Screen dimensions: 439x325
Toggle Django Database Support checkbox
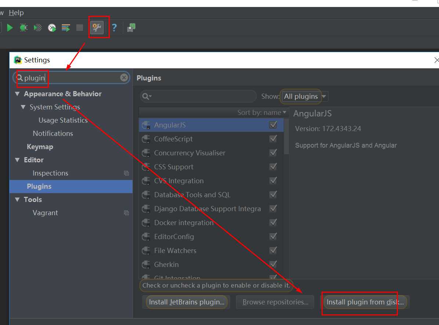pyautogui.click(x=273, y=209)
